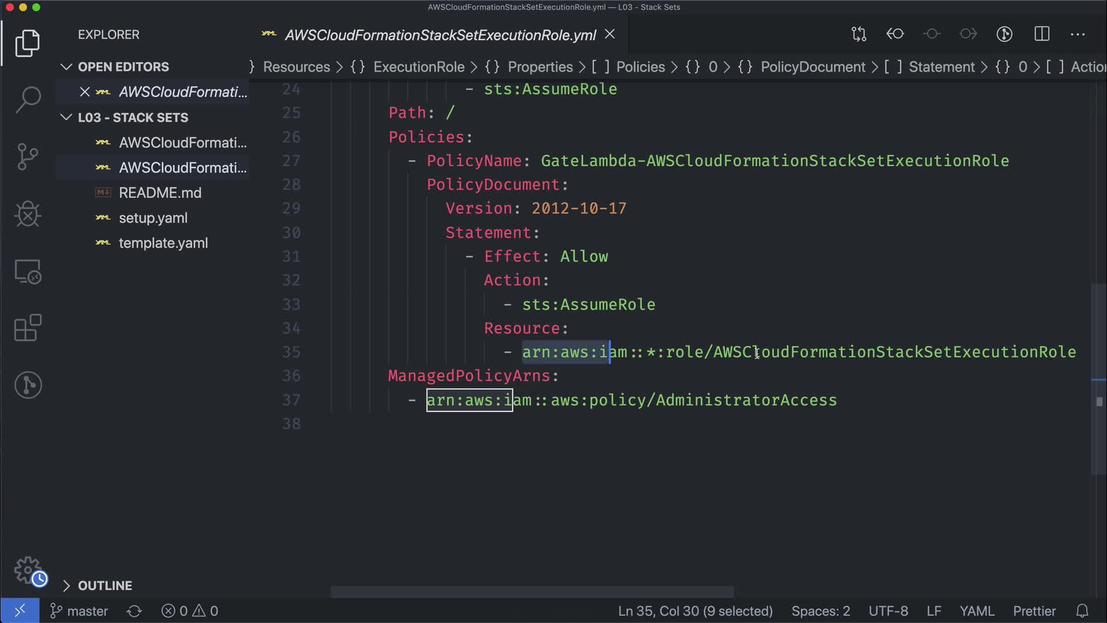This screenshot has width=1107, height=623.
Task: Open the Search view in activity bar
Action: click(28, 99)
